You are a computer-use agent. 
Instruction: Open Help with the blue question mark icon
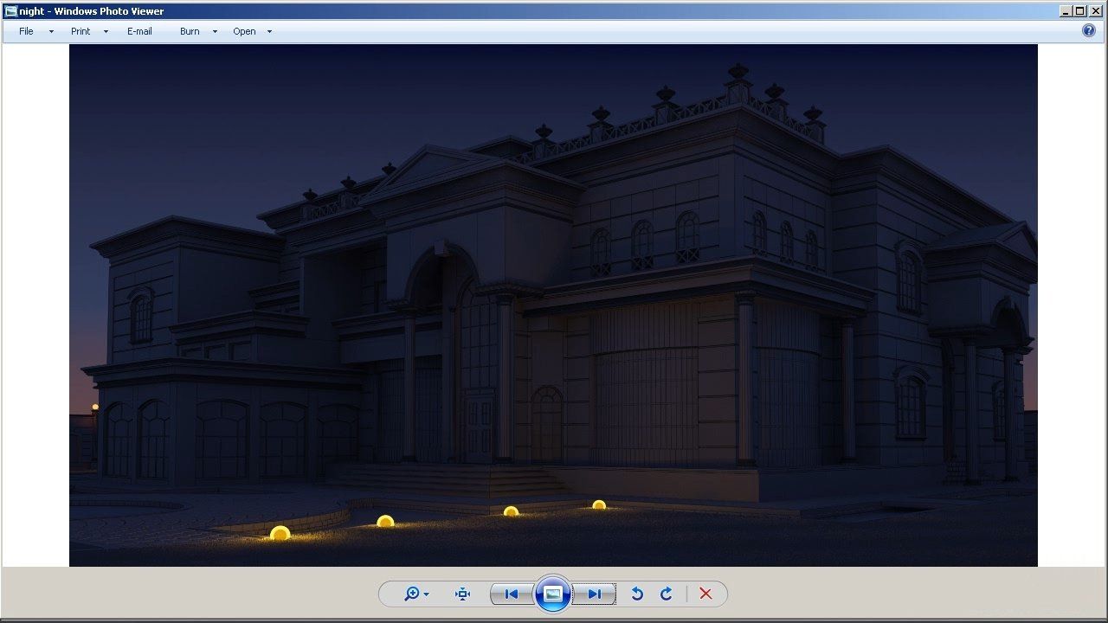point(1089,30)
